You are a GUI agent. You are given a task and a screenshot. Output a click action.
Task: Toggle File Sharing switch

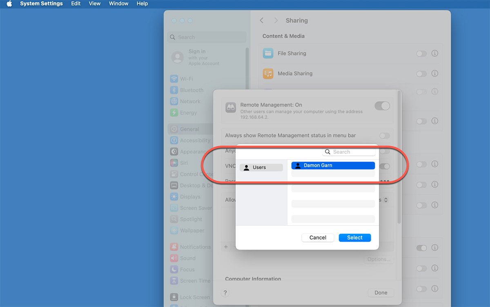pyautogui.click(x=421, y=54)
